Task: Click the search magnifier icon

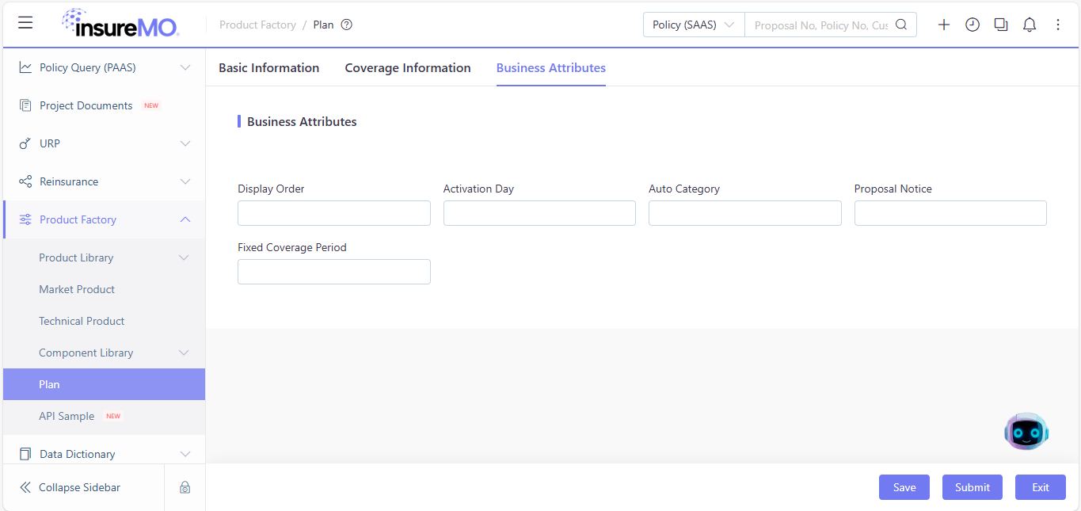Action: tap(901, 25)
